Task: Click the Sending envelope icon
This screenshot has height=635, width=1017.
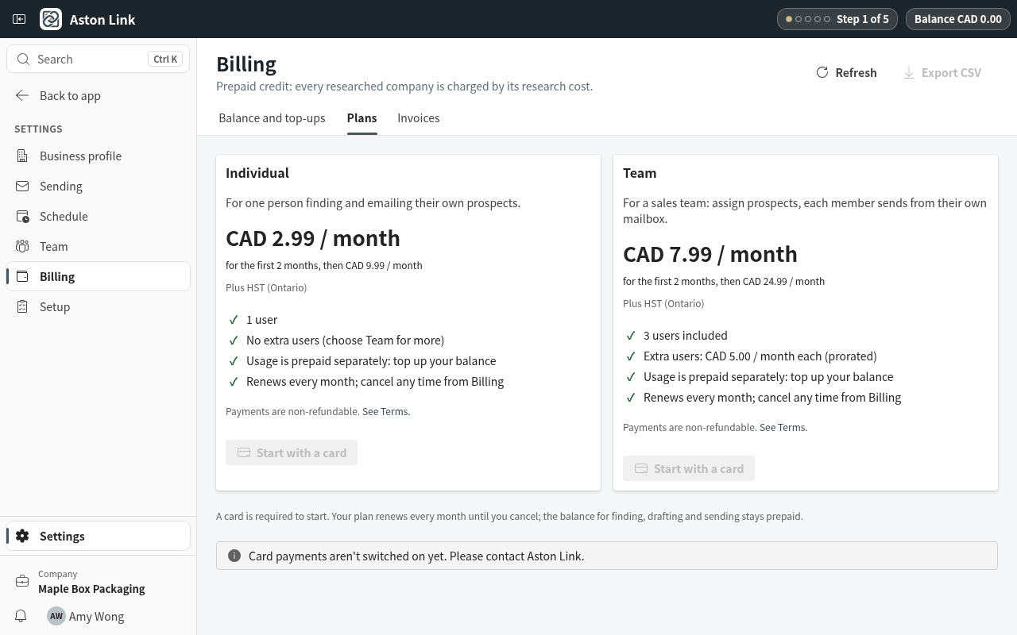Action: pos(22,186)
